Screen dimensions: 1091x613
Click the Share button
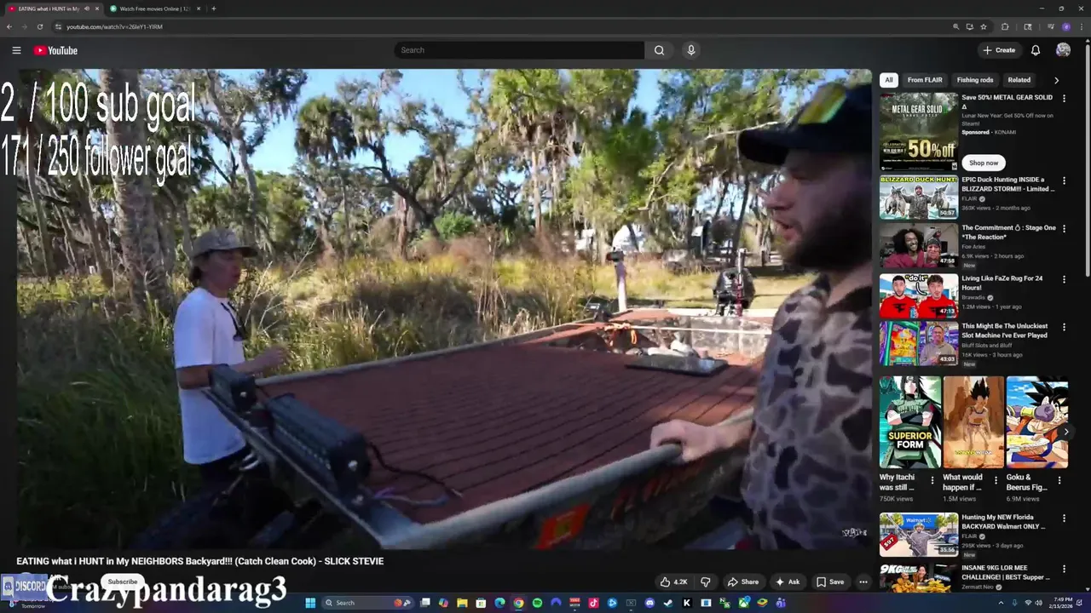point(742,582)
